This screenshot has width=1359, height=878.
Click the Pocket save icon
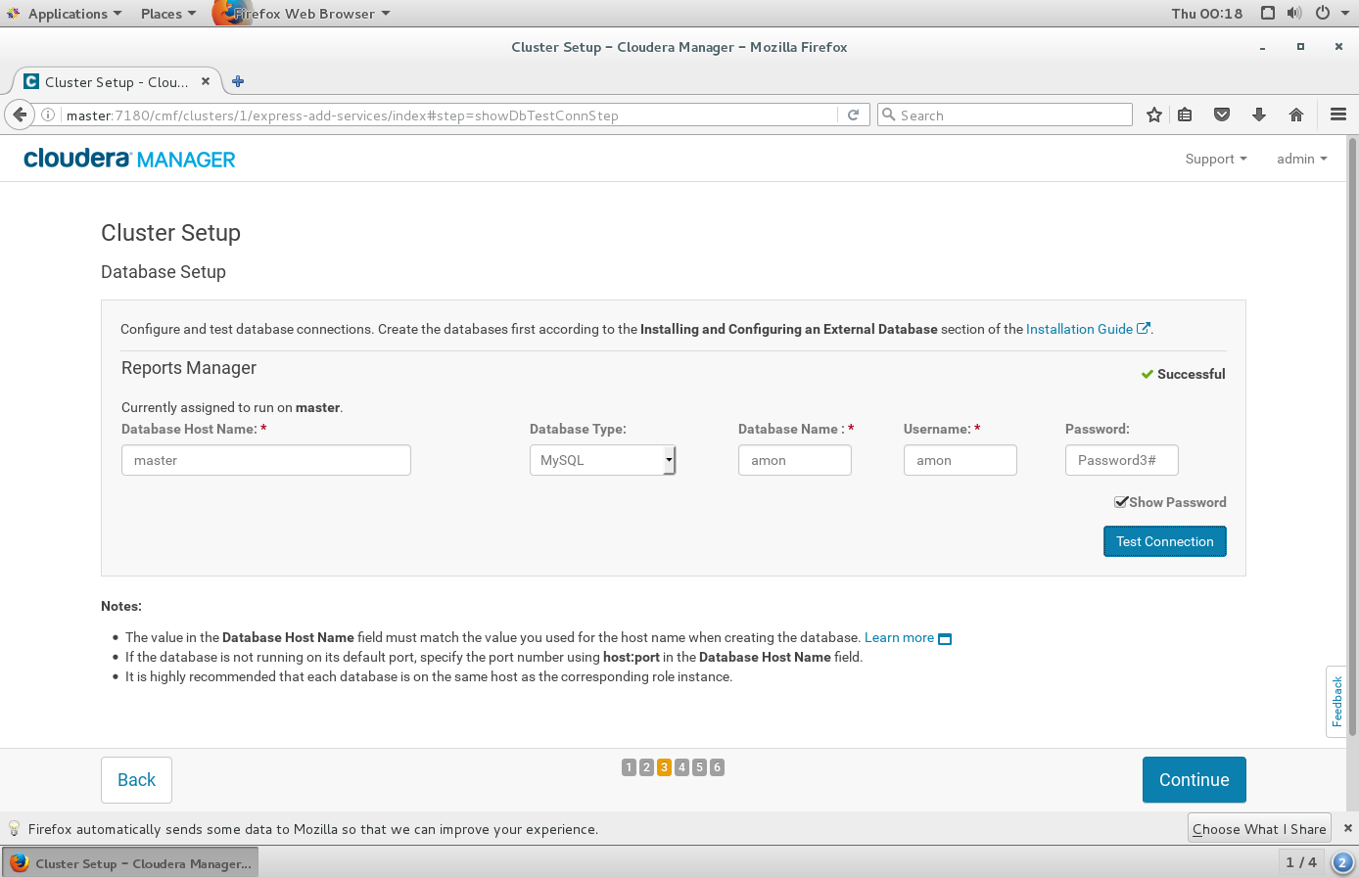[1222, 115]
